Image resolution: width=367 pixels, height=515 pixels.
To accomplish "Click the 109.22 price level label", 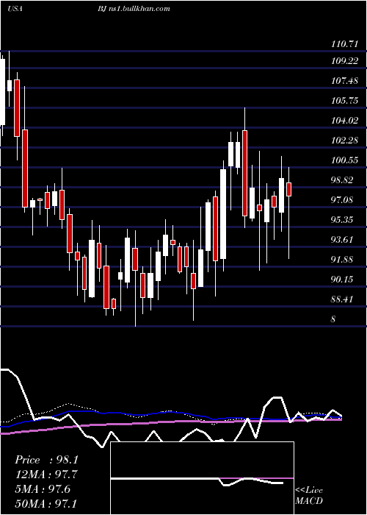I will pos(344,61).
